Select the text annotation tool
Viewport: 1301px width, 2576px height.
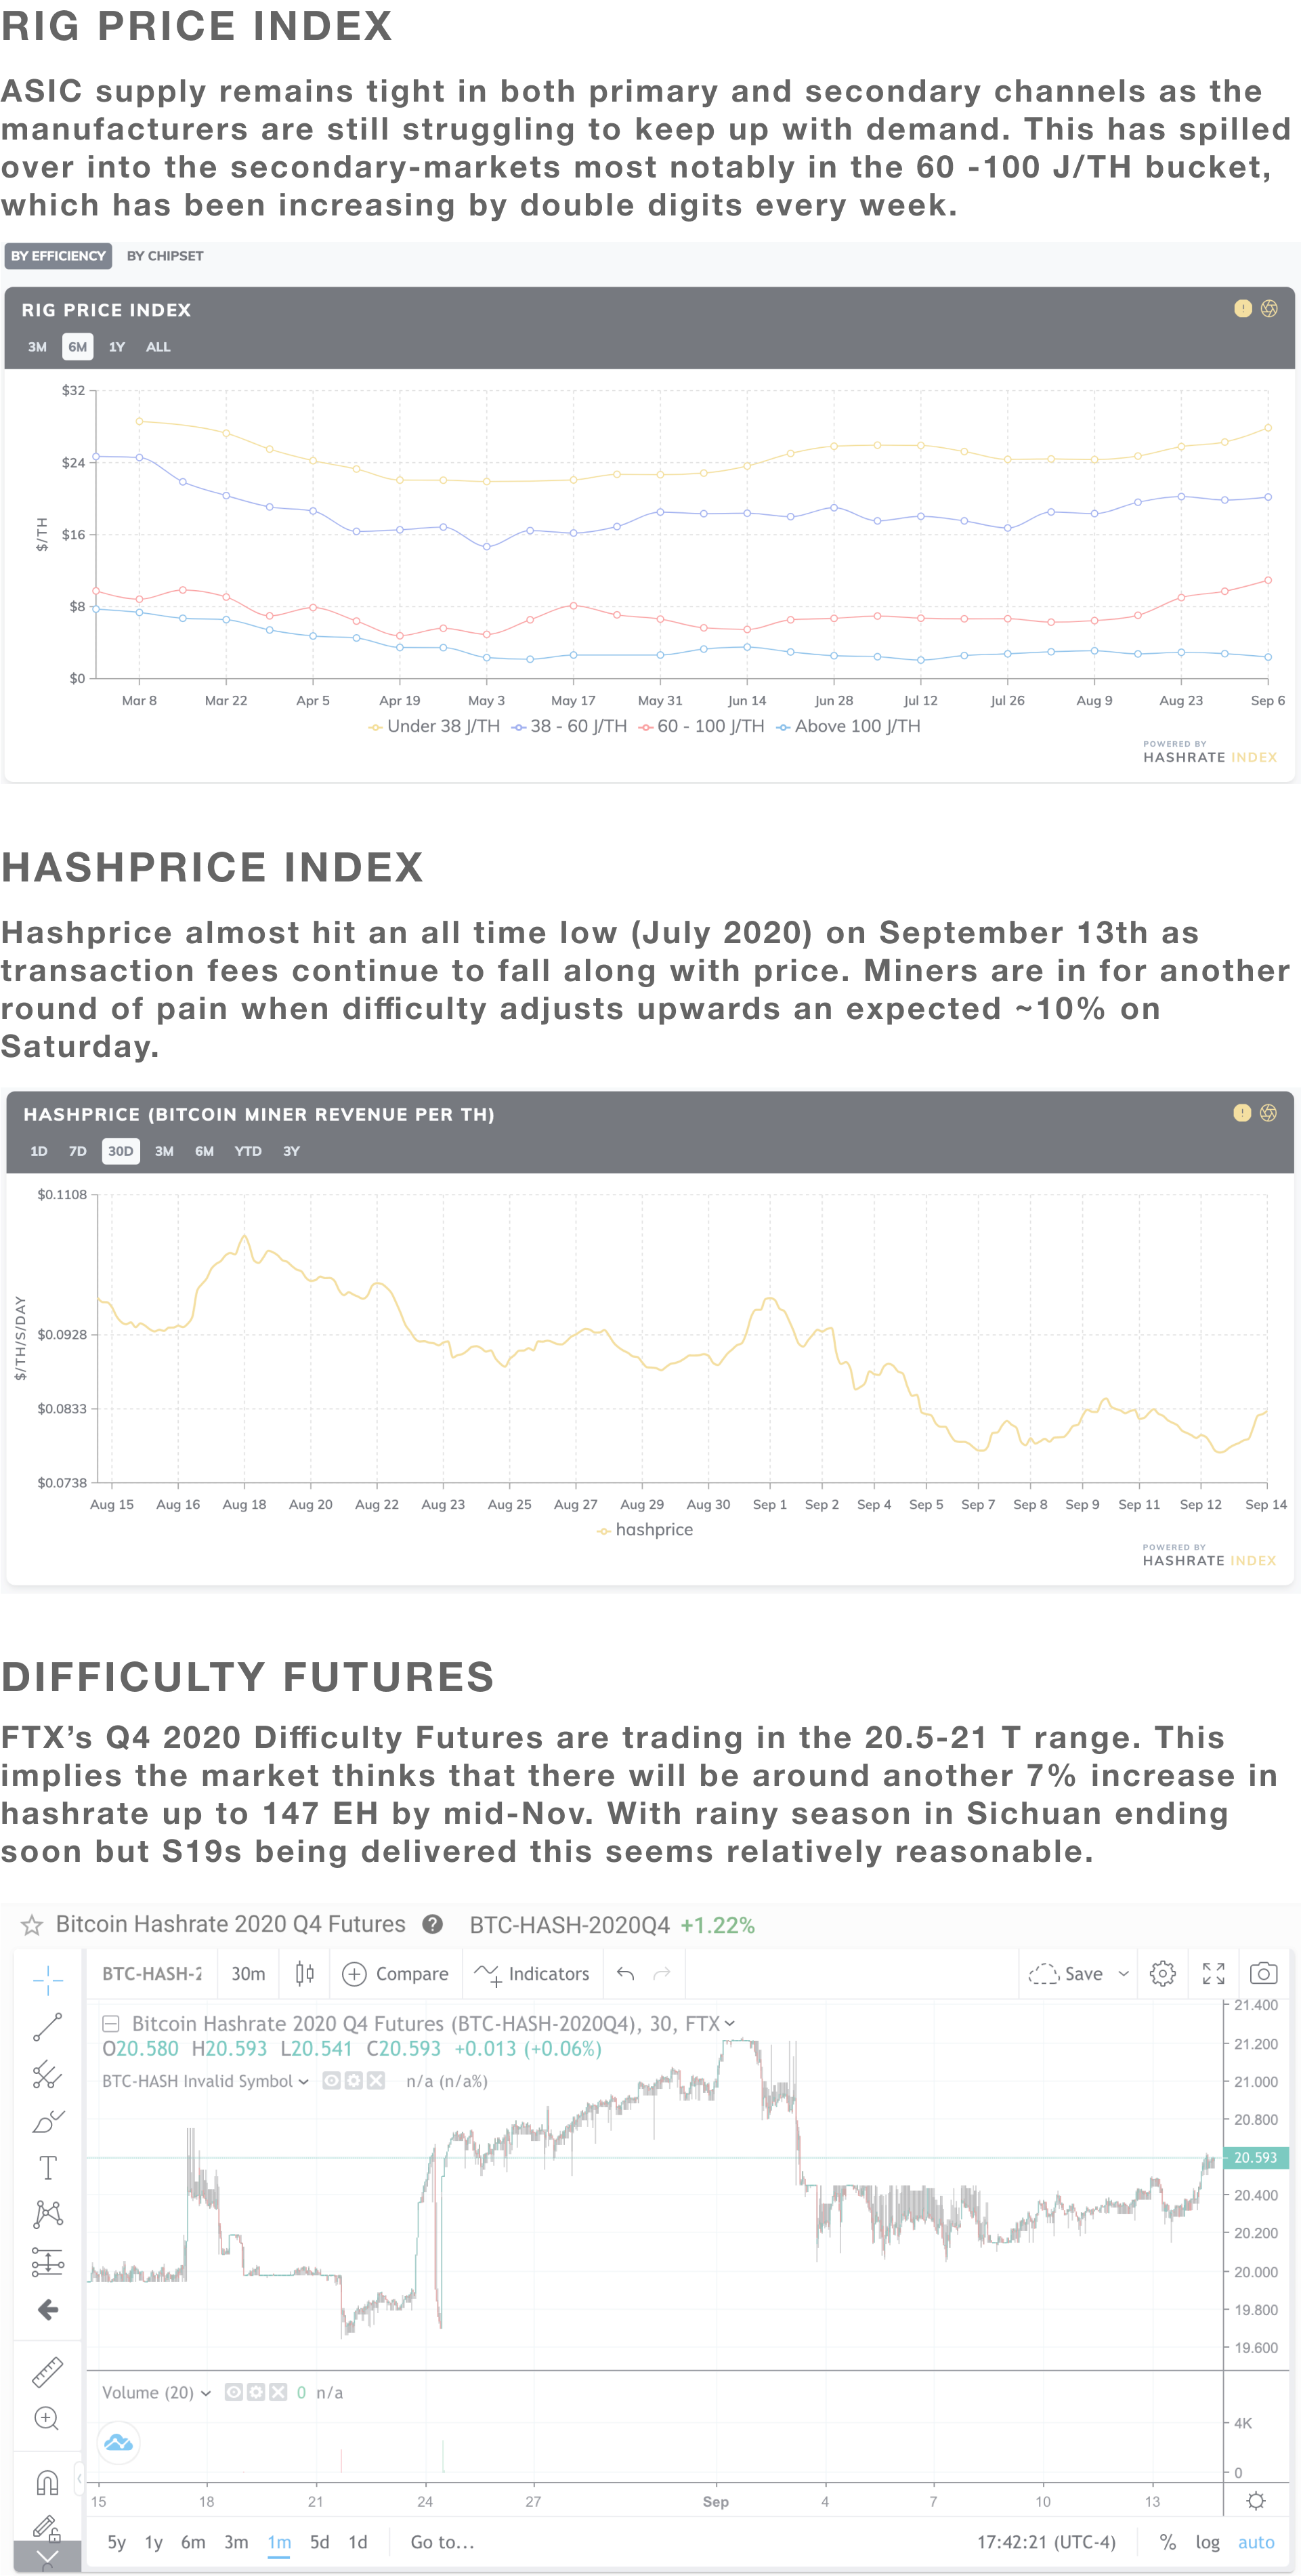[47, 2167]
